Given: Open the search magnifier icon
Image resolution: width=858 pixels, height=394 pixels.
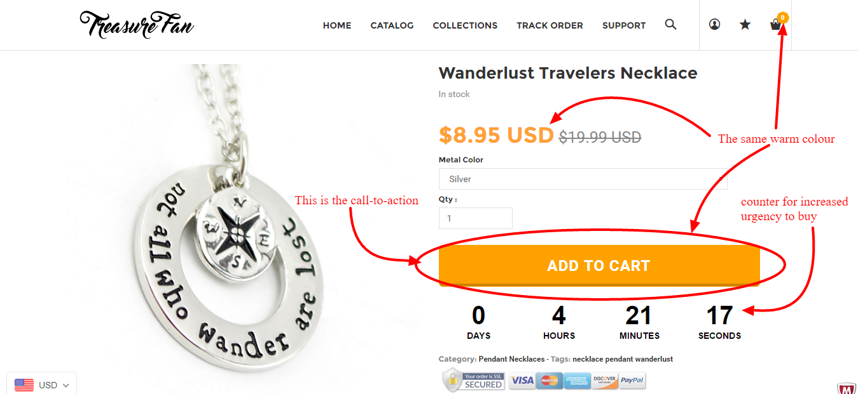Looking at the screenshot, I should pos(670,25).
